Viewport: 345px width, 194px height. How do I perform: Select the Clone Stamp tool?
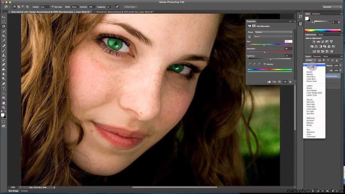tap(4, 55)
